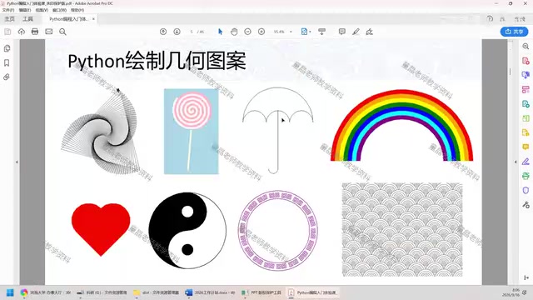Screen dimensions: 533x300
Task: Open the bookmarks panel
Action: point(7,63)
